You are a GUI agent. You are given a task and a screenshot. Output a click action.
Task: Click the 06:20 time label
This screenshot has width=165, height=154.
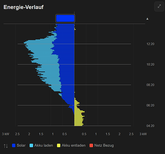[150, 105]
